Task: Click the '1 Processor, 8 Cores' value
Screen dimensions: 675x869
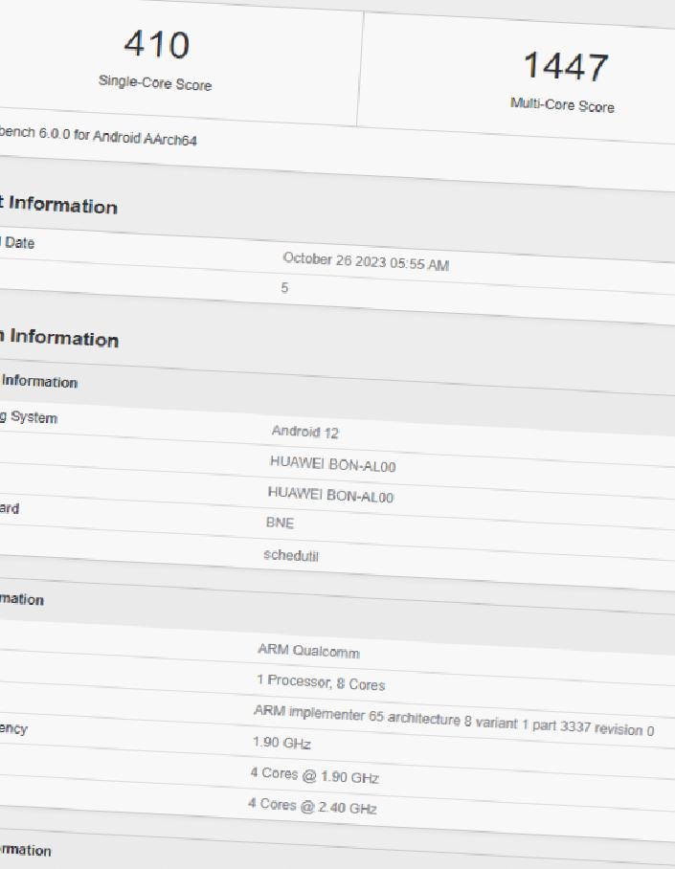Action: click(321, 682)
